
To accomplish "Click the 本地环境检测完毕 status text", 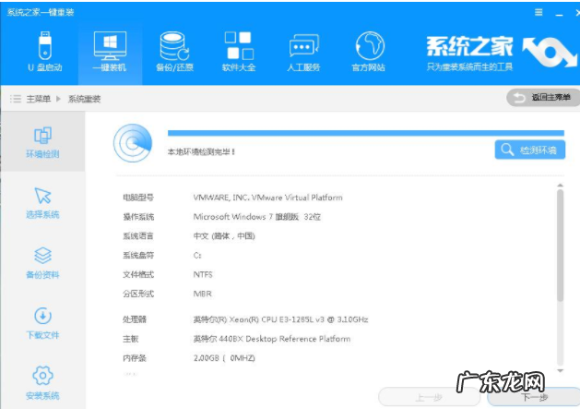I will [201, 151].
